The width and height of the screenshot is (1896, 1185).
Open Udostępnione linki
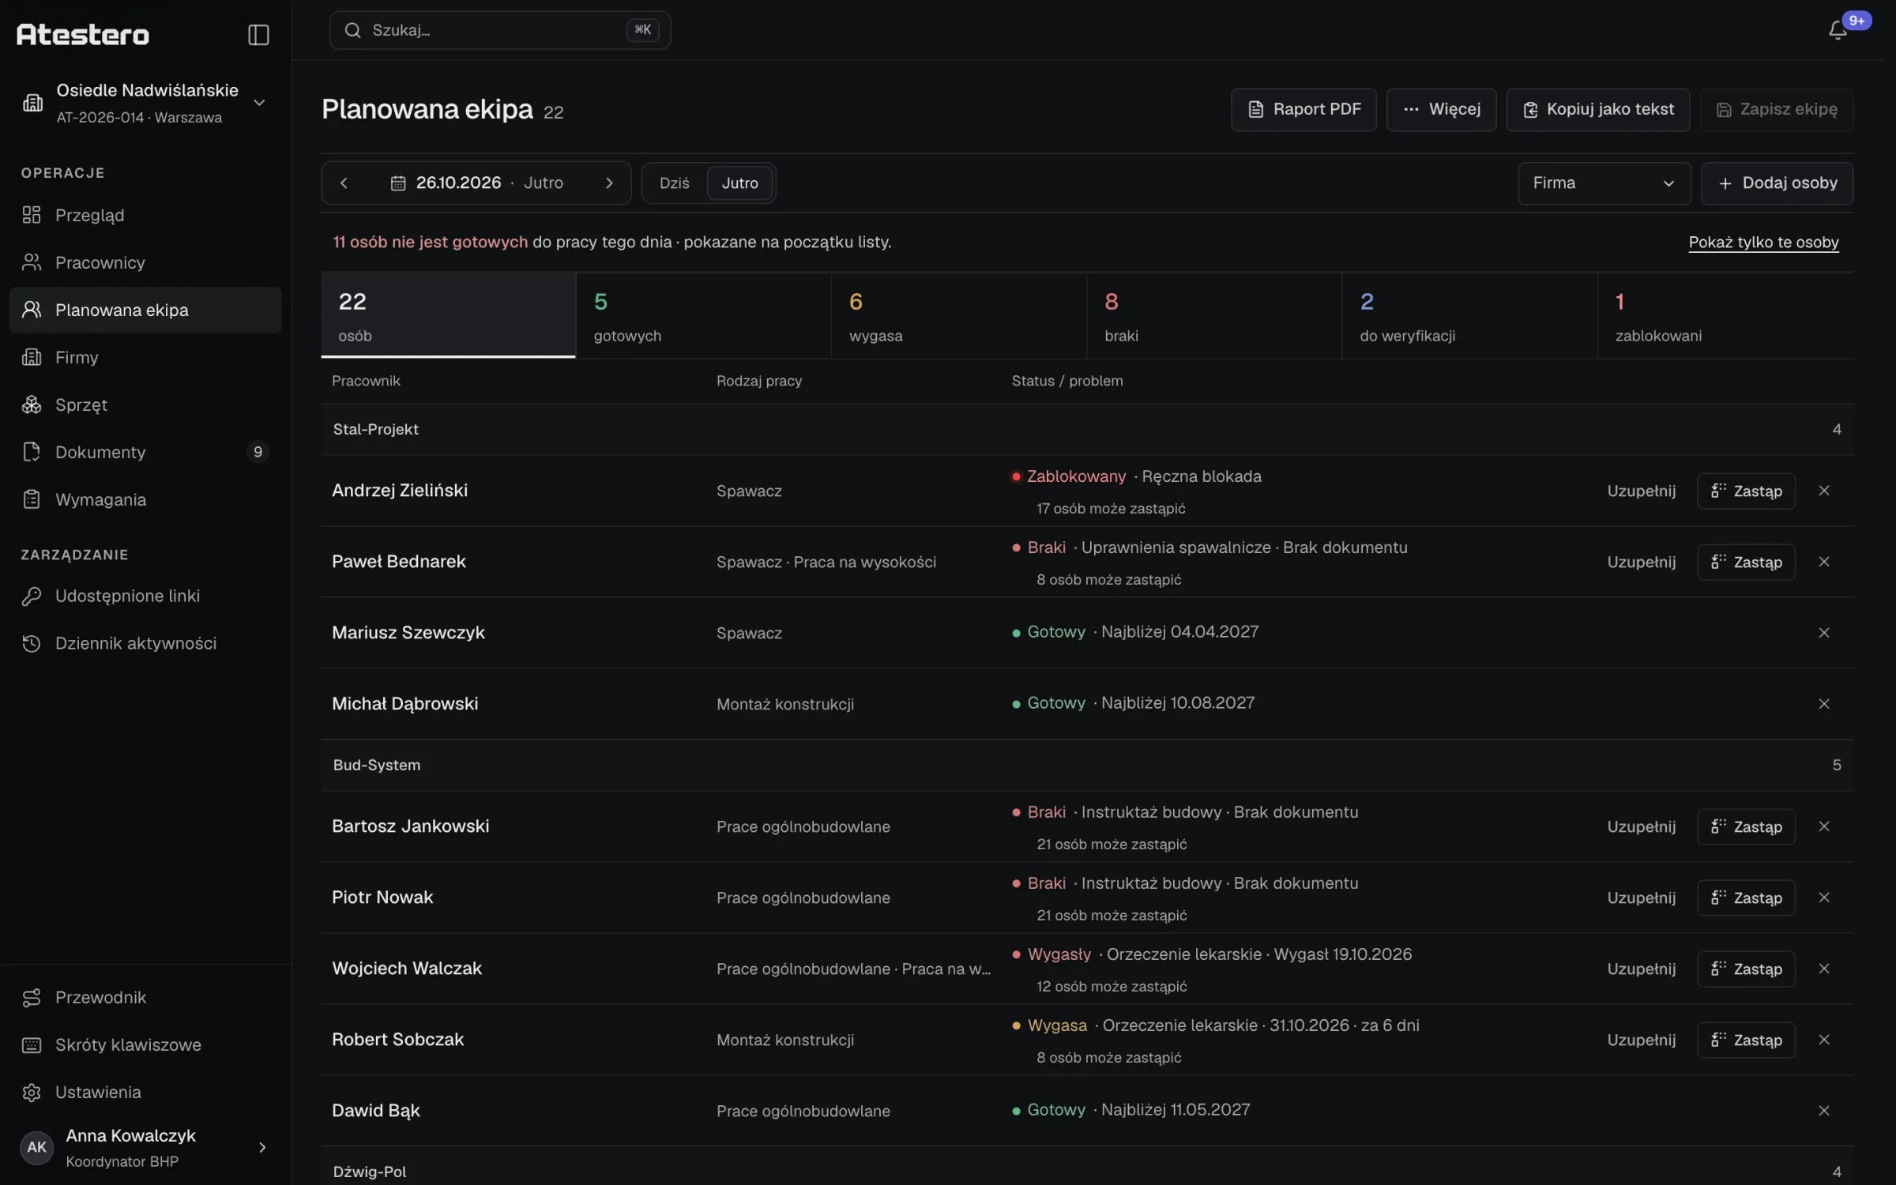pos(145,596)
